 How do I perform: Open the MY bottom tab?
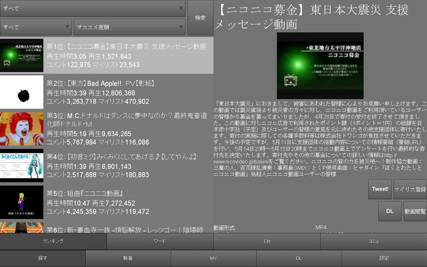213,258
